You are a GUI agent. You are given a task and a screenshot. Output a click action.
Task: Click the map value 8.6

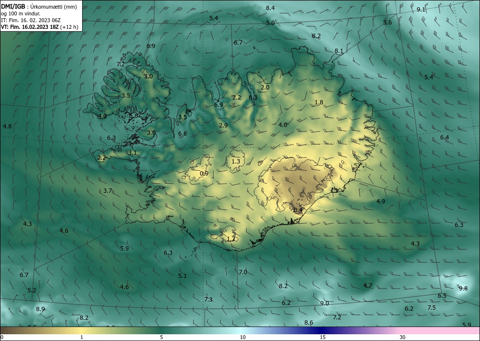[x=309, y=323]
